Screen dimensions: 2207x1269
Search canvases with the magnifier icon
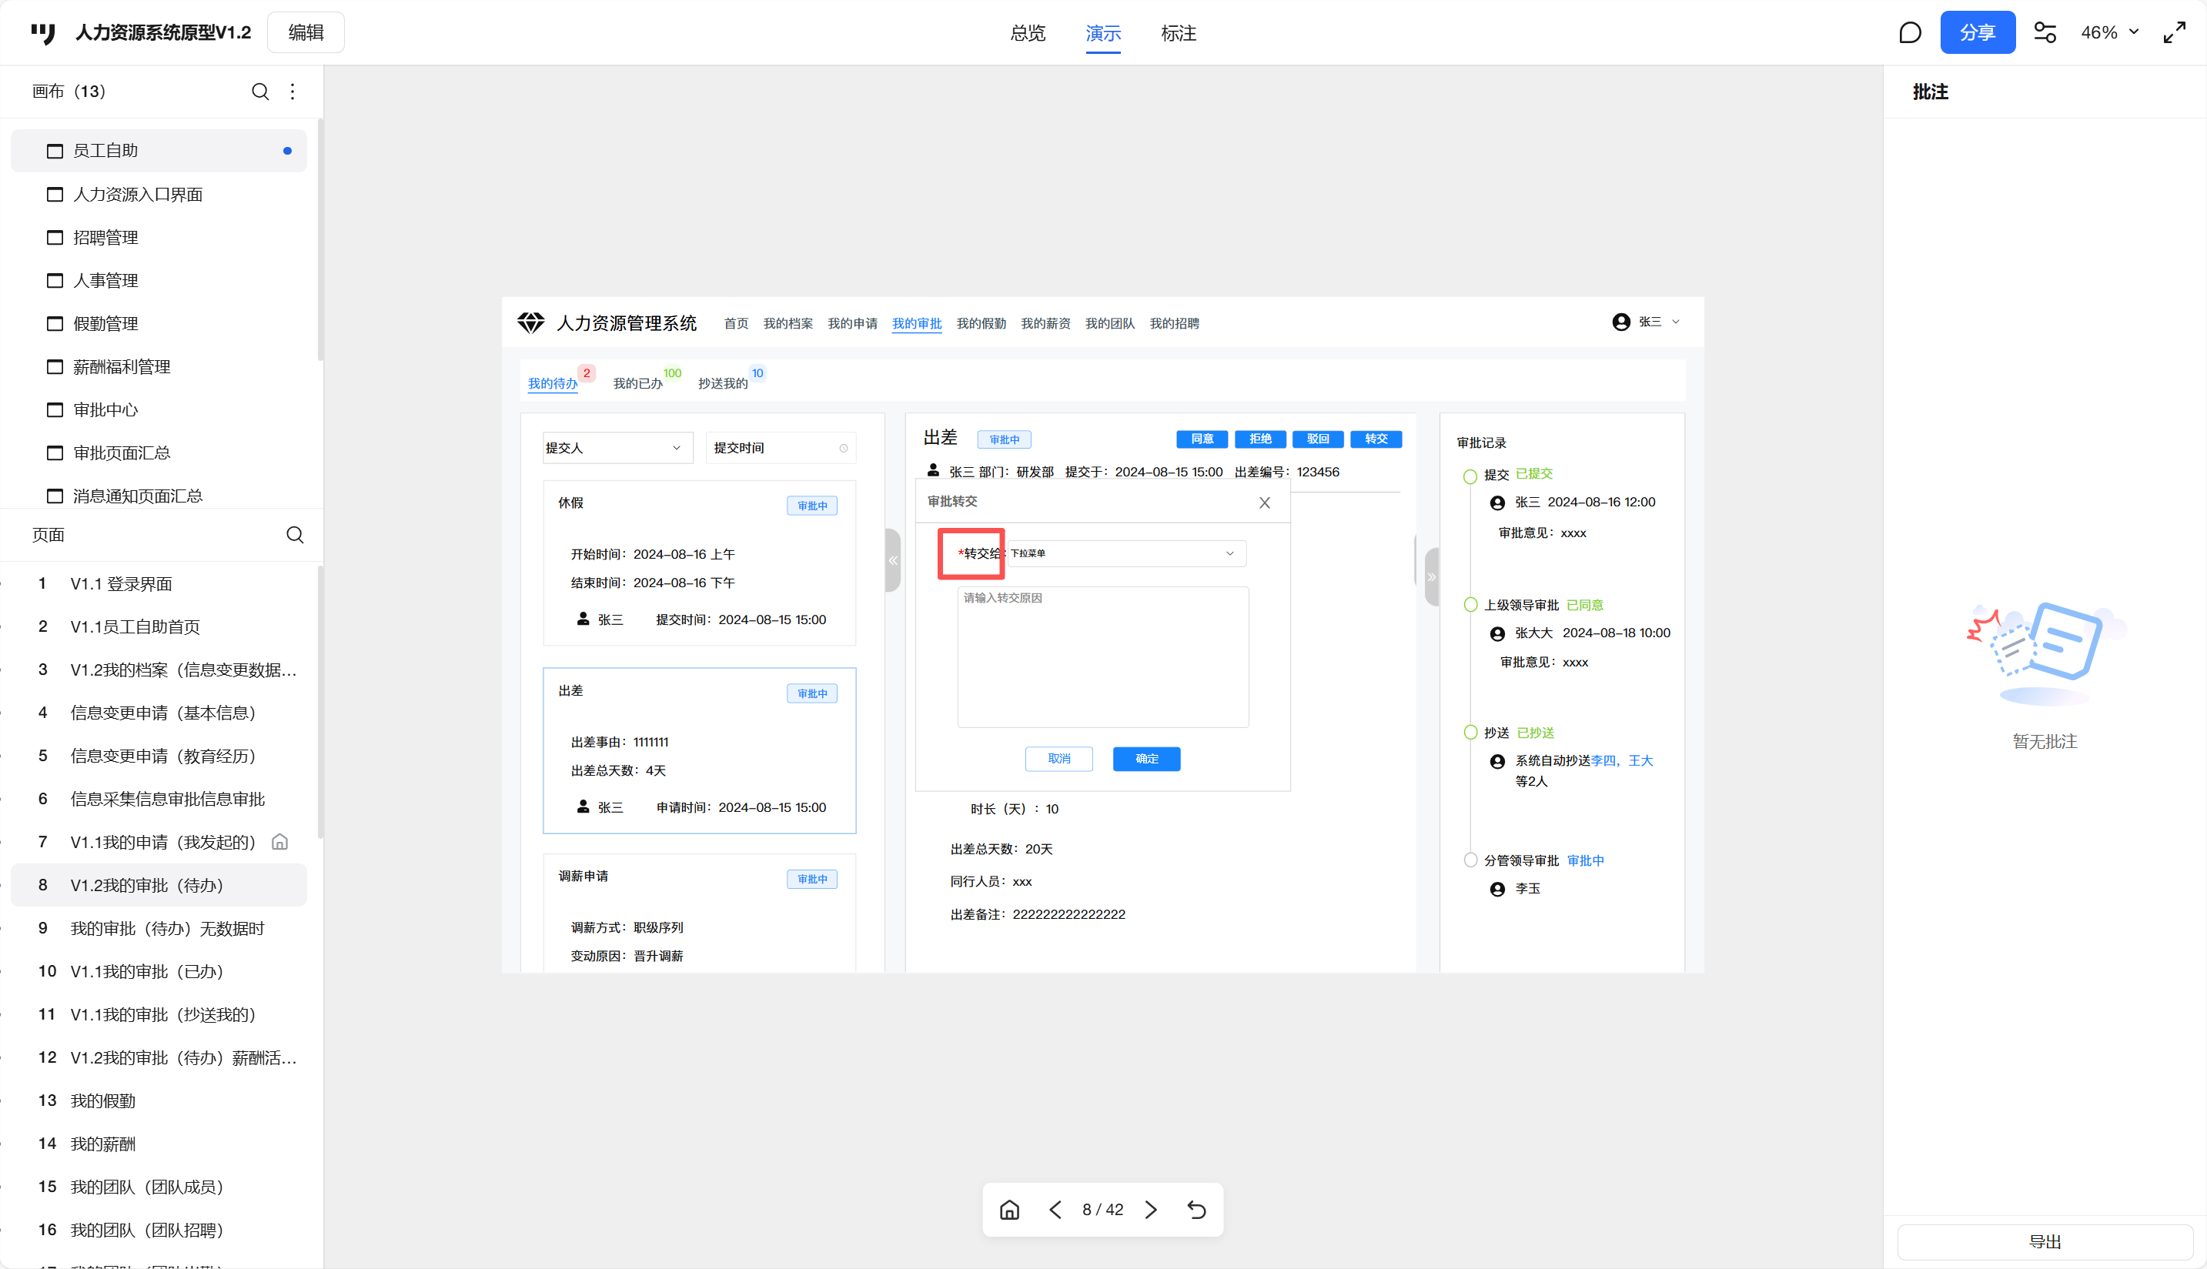point(259,92)
